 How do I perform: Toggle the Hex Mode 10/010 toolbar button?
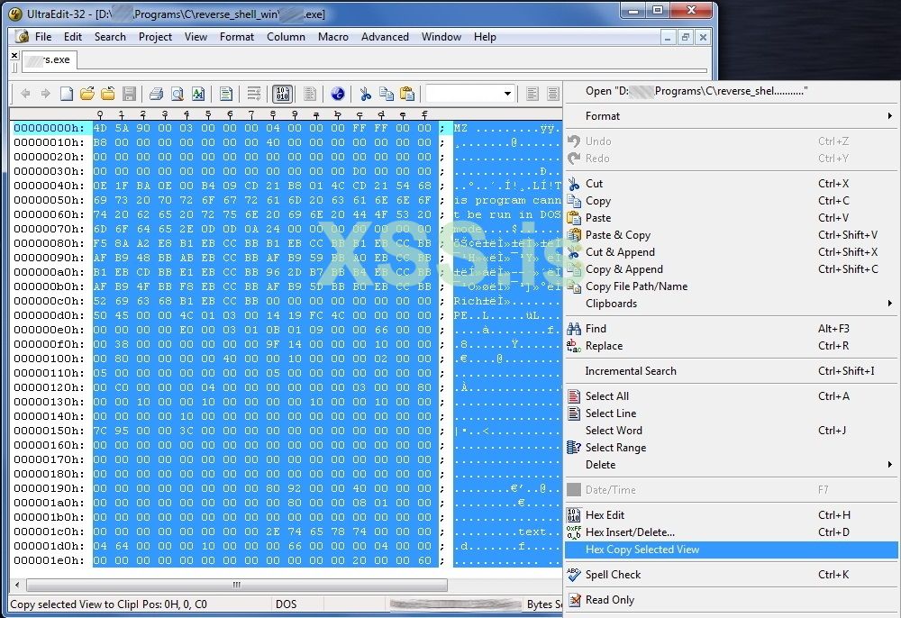282,94
